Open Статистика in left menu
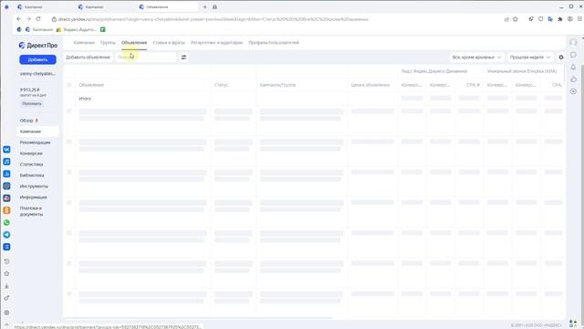Screen dimensions: 584x329 32,164
